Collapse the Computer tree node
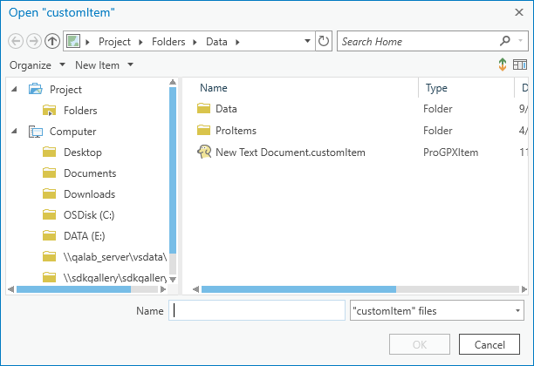Image resolution: width=534 pixels, height=366 pixels. [x=16, y=132]
